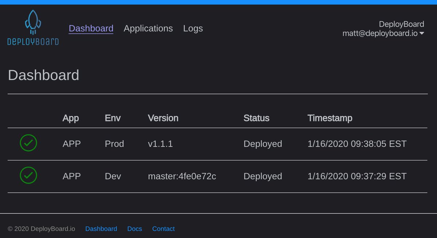Select version v1.1.1
The width and height of the screenshot is (437, 238).
(160, 144)
